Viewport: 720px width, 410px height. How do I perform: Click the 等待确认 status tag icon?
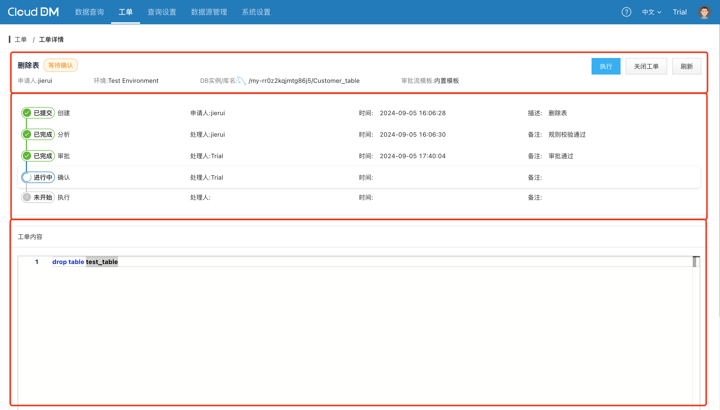point(60,65)
